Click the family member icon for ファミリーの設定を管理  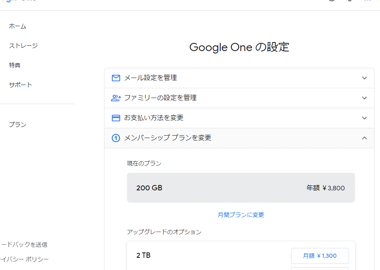point(116,98)
